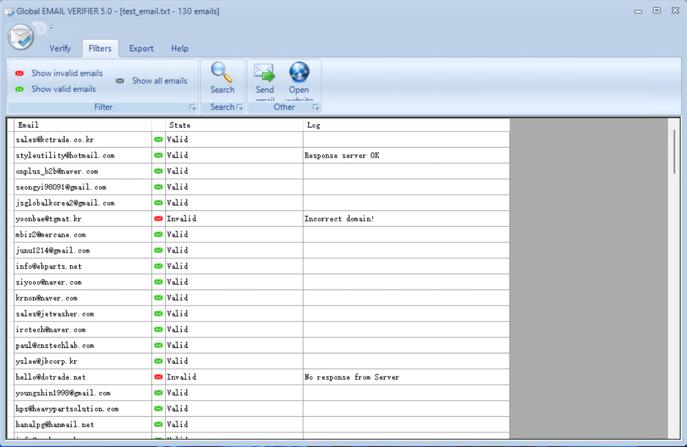Expand the Other group launcher
Image resolution: width=687 pixels, height=447 pixels.
click(x=316, y=107)
